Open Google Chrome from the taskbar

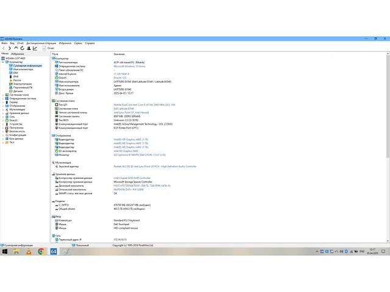41,251
